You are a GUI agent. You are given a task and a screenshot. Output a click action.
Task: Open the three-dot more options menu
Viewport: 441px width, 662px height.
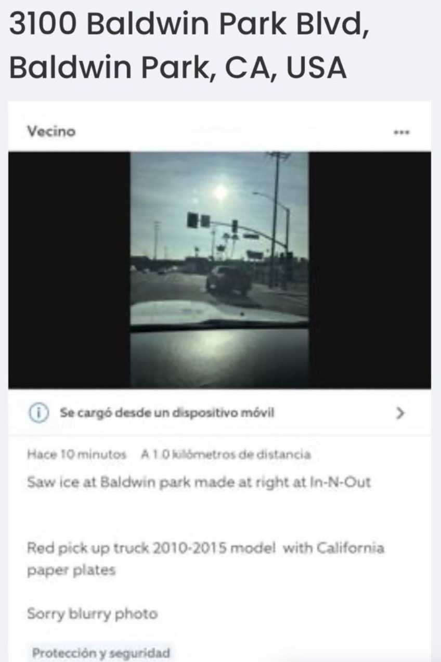click(402, 132)
